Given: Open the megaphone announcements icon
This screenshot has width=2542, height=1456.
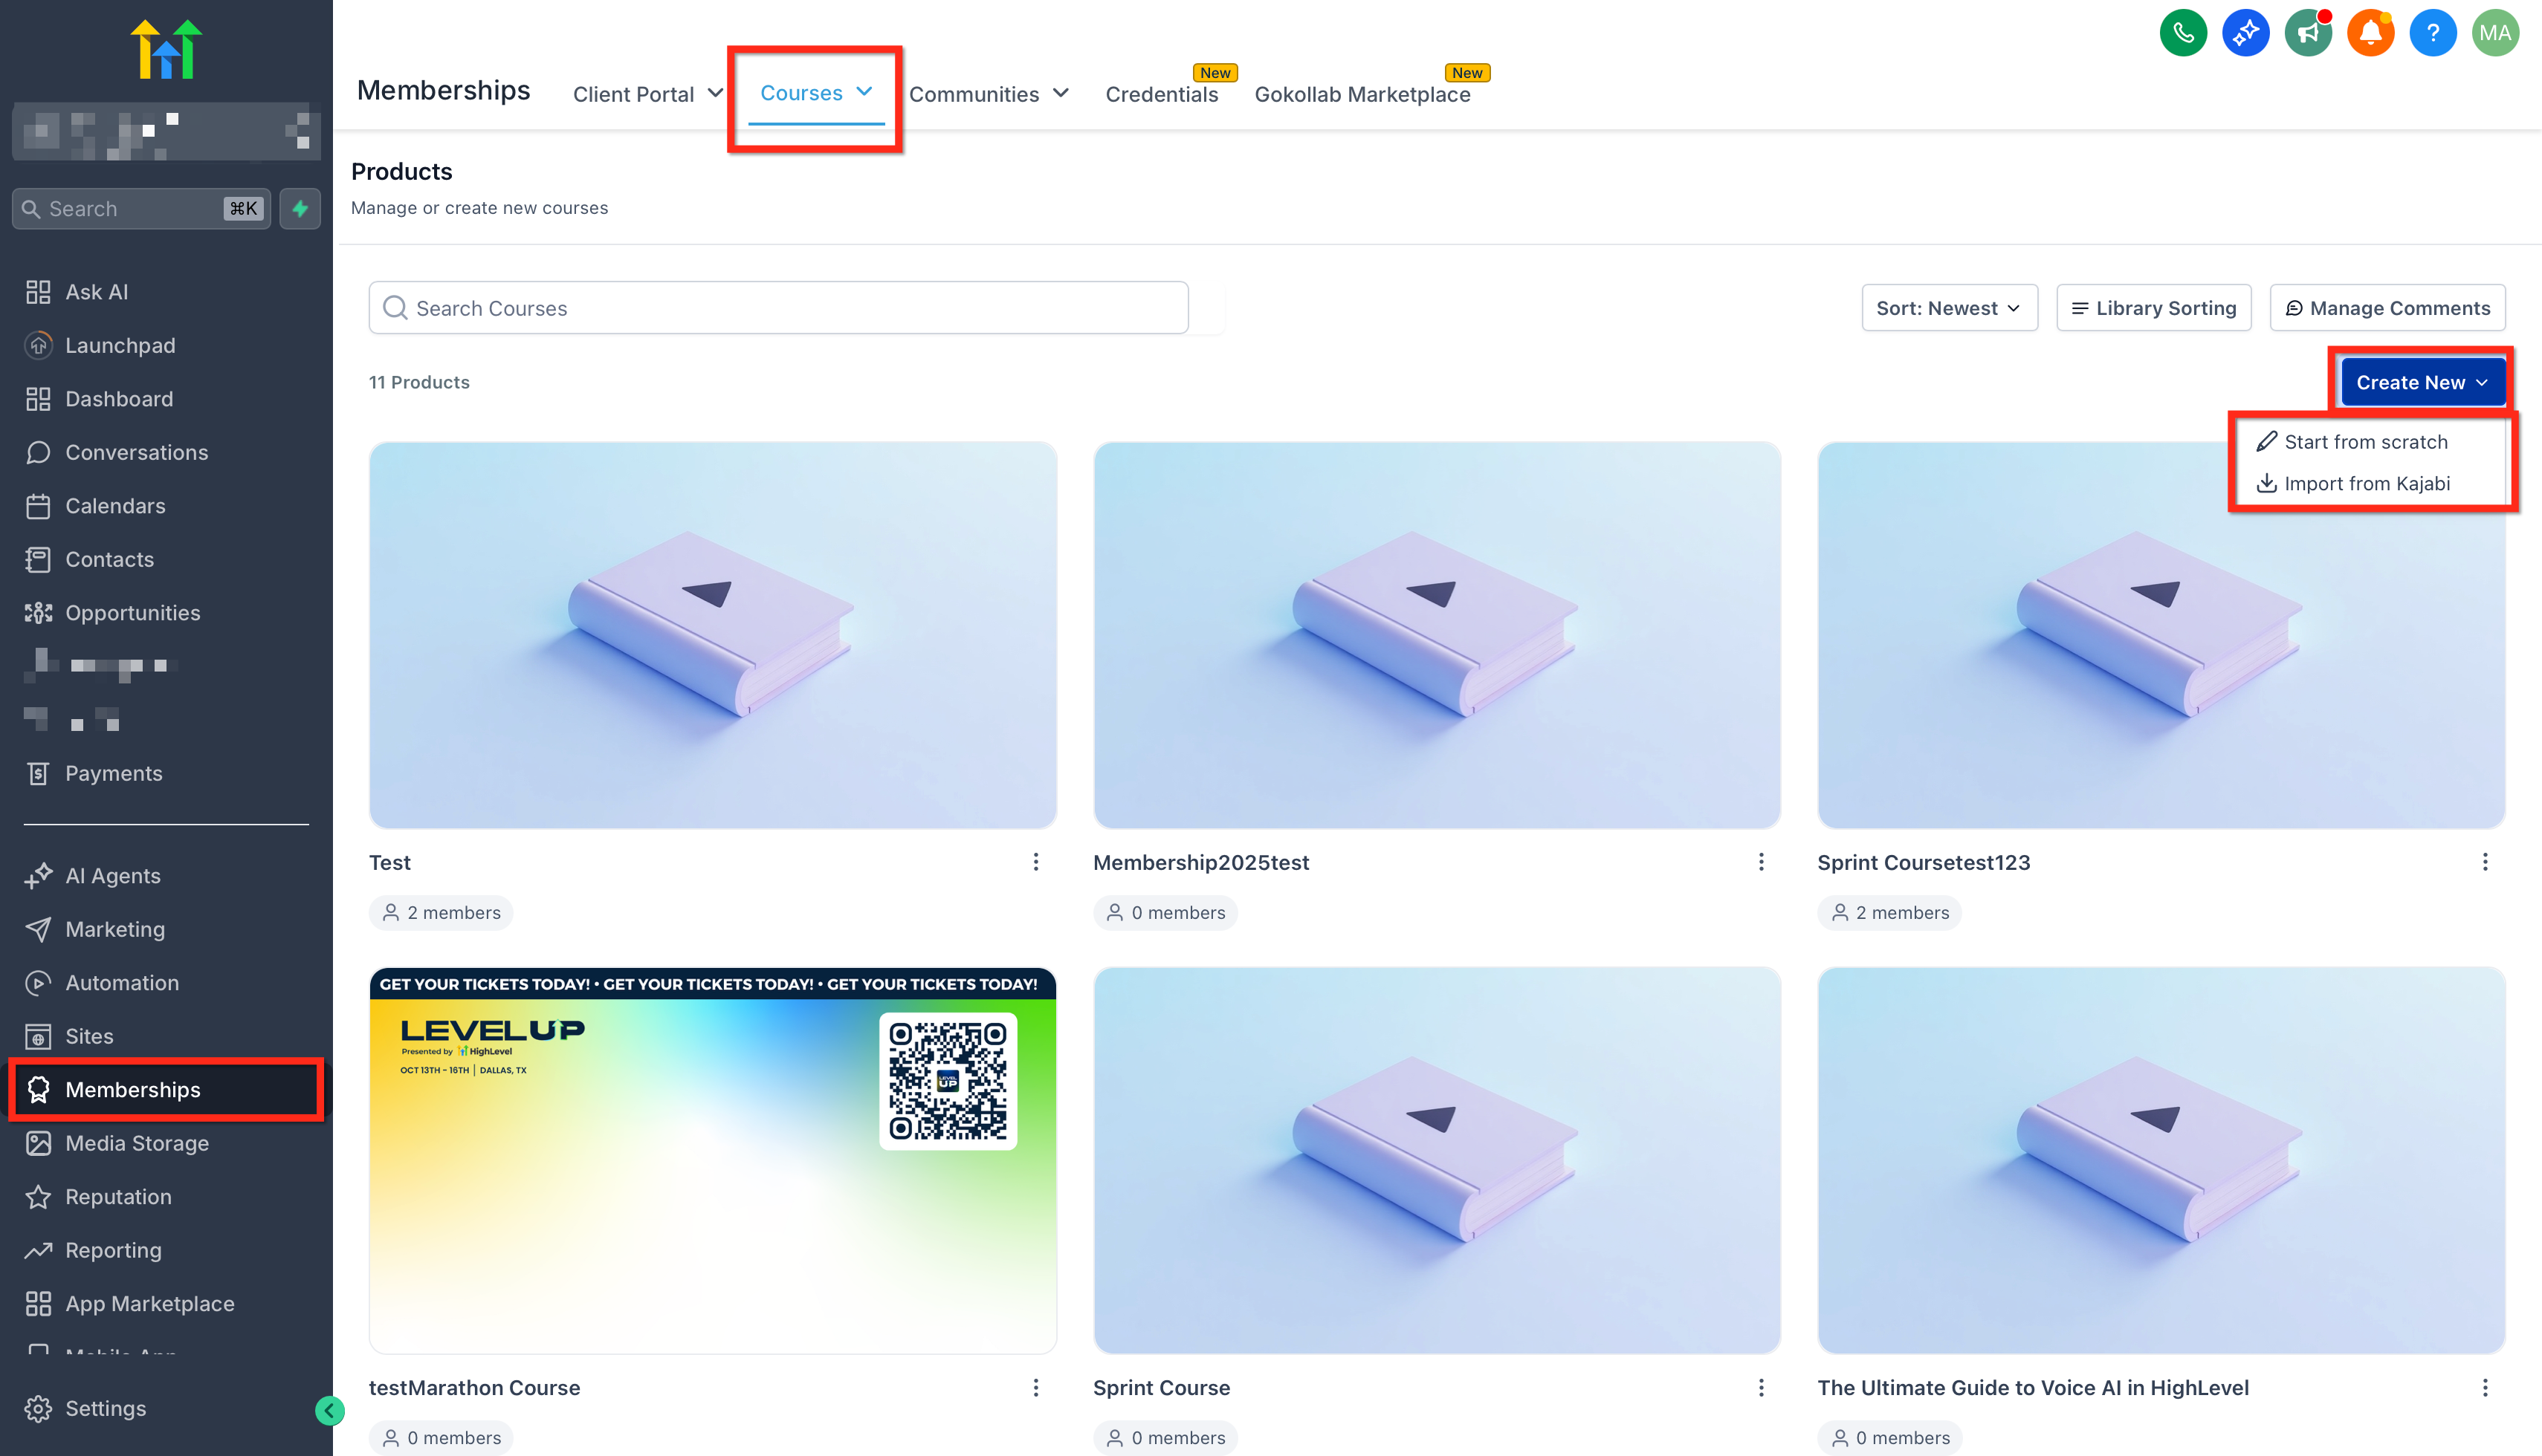Looking at the screenshot, I should [x=2307, y=34].
